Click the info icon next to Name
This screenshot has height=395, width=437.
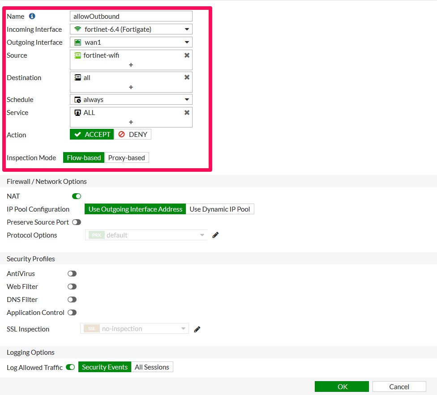(32, 16)
